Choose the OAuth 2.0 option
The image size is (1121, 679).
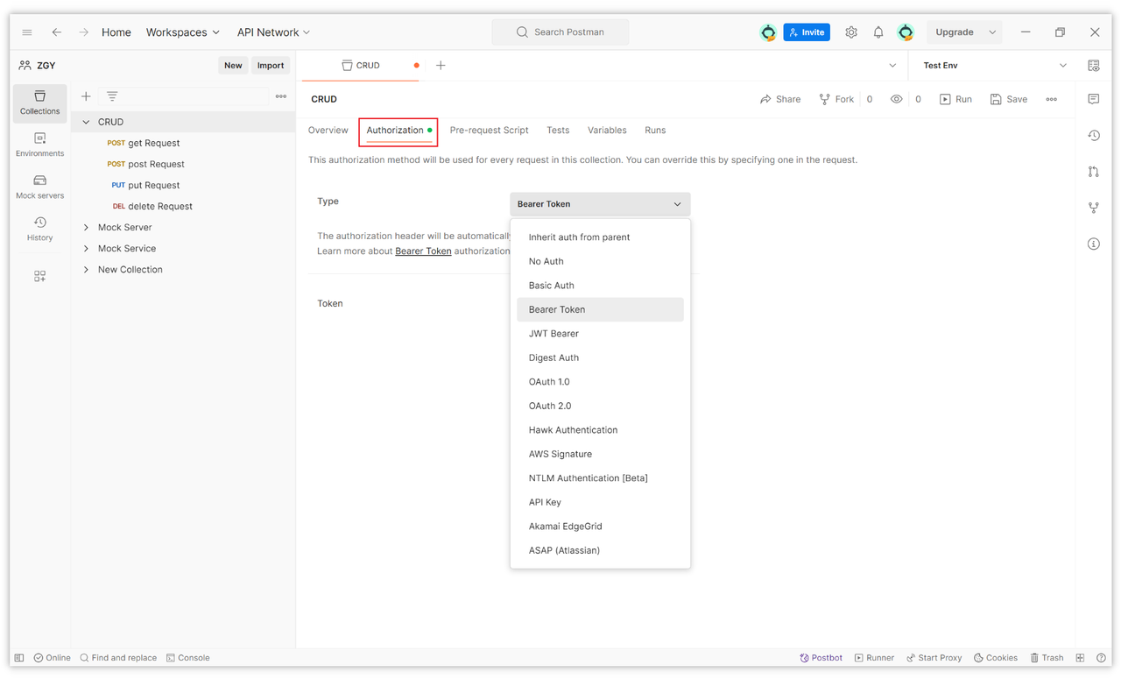click(x=600, y=406)
